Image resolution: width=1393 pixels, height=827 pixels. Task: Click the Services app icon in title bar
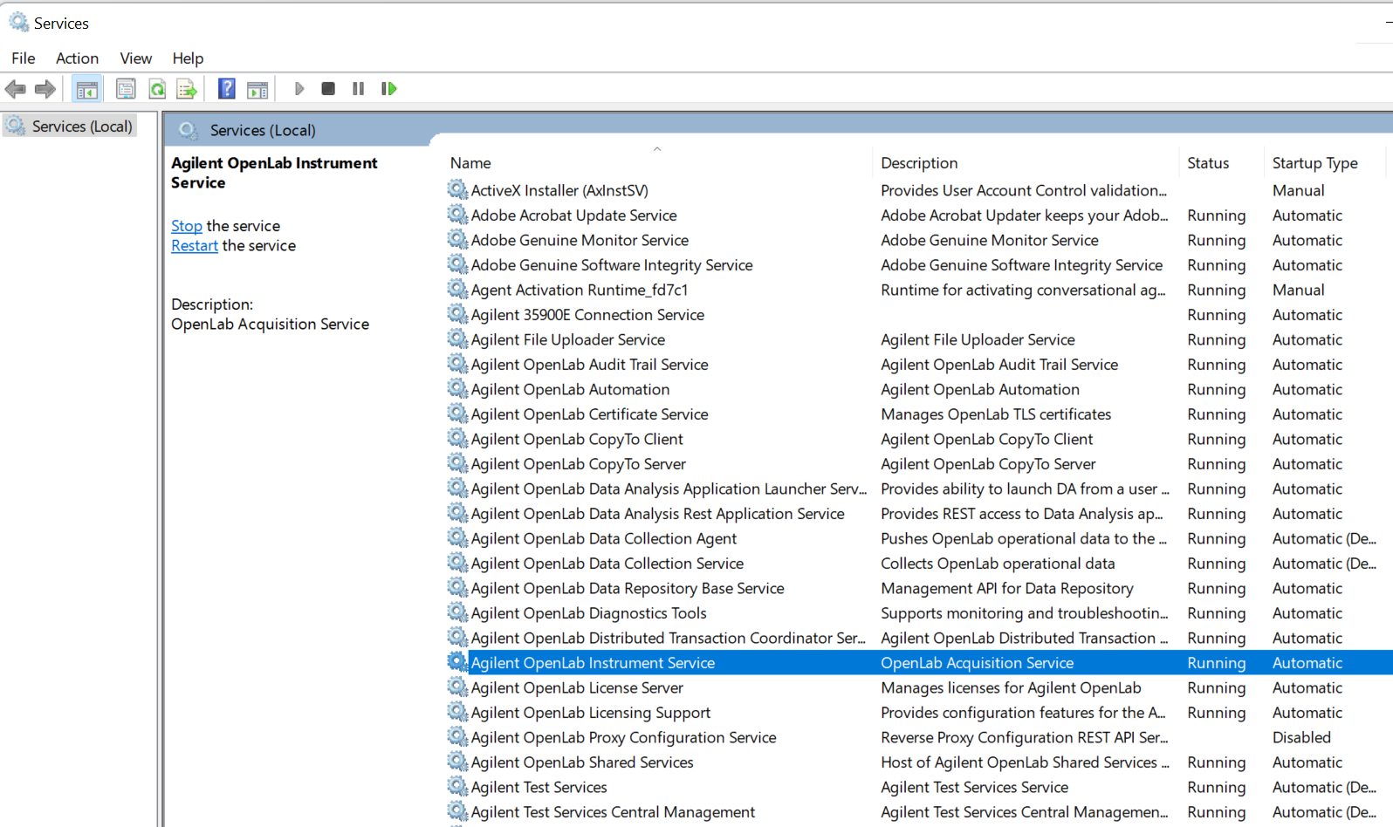[x=18, y=22]
